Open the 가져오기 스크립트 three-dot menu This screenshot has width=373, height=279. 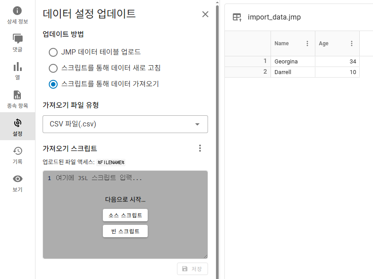(200, 148)
